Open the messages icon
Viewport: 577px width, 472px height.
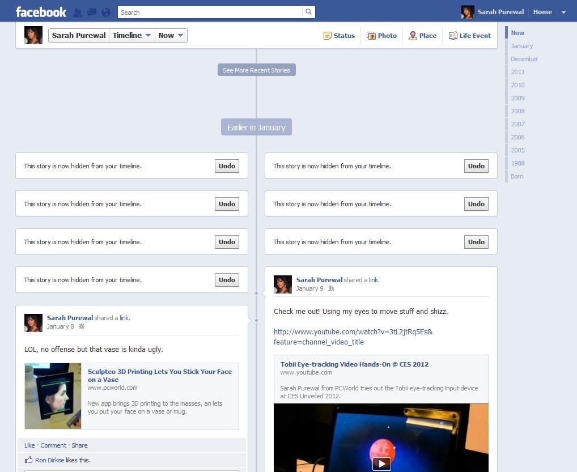tap(91, 12)
